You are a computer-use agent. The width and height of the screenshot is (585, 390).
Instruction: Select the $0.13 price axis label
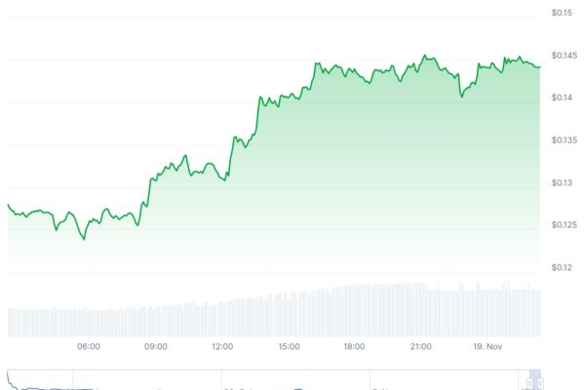562,183
